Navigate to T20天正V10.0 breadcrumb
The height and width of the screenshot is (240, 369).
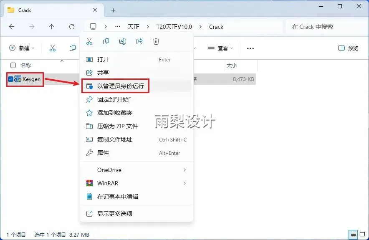coord(174,27)
